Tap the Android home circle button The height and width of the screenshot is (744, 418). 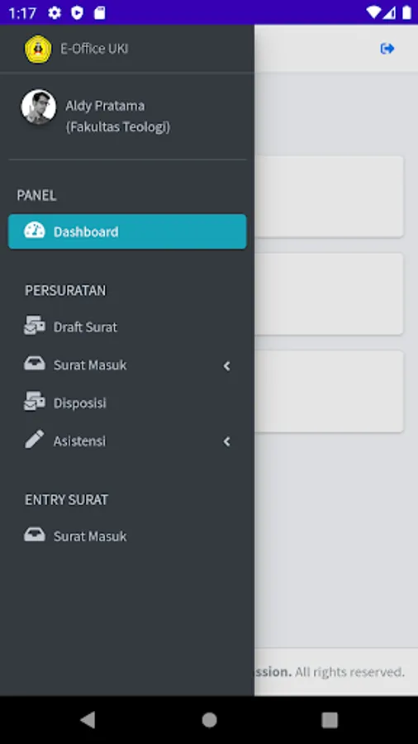(209, 720)
